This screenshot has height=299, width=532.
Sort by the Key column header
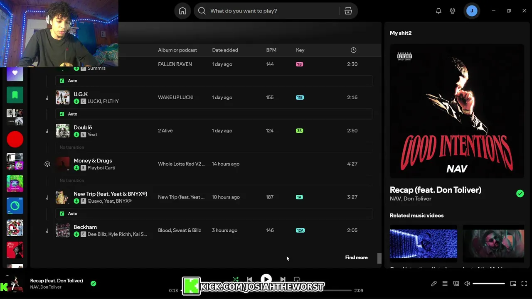coord(300,50)
